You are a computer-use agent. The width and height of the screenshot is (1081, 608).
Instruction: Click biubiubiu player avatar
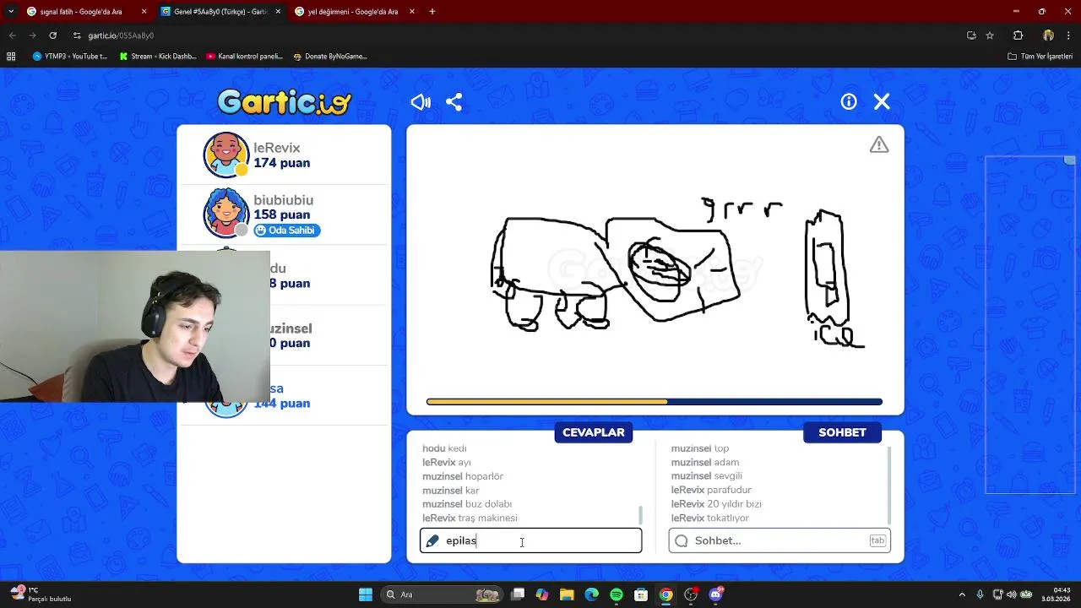(x=225, y=214)
